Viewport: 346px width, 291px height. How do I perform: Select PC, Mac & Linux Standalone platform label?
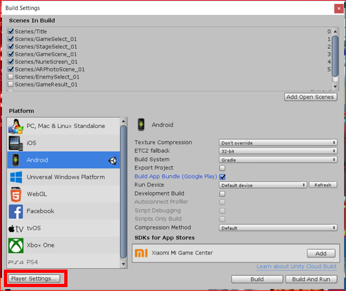66,126
